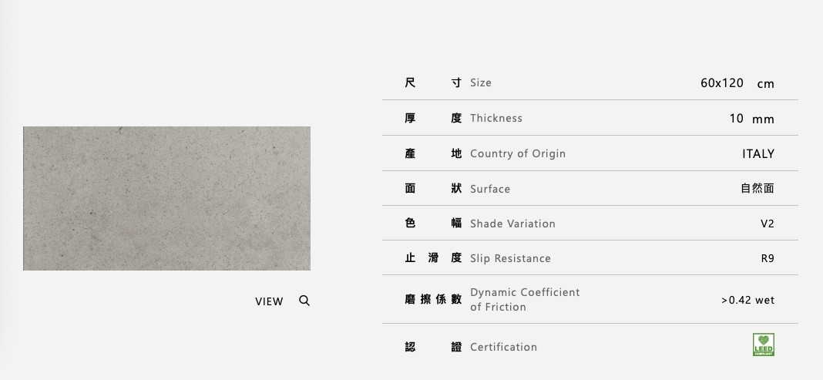Screen dimensions: 823x380
Task: Click the R9 slip resistance value
Action: [x=767, y=258]
